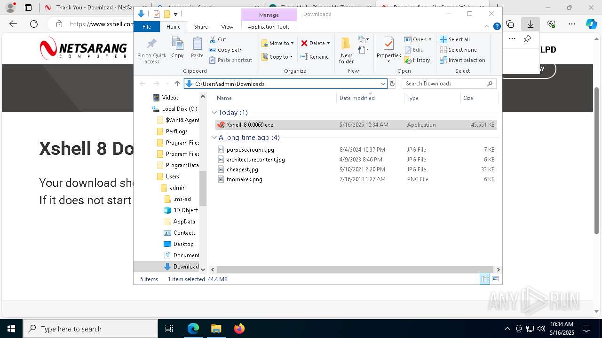
Task: Go up one folder level
Action: (177, 84)
